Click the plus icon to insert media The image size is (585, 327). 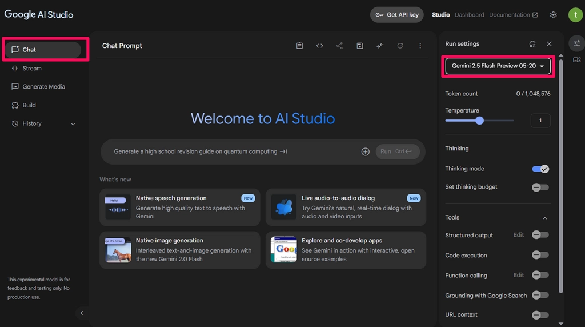pyautogui.click(x=365, y=151)
